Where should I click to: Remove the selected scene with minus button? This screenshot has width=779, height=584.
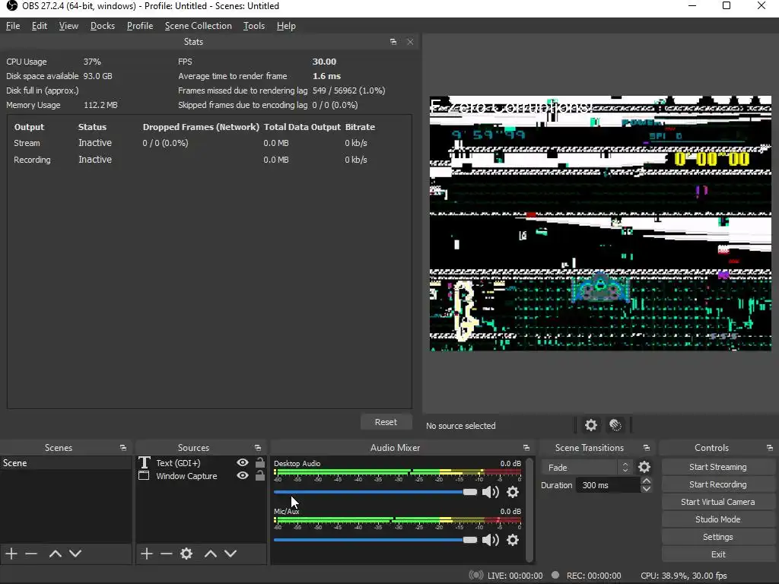pyautogui.click(x=31, y=554)
